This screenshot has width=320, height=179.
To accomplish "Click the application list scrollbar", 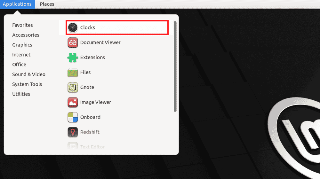I will (x=175, y=66).
